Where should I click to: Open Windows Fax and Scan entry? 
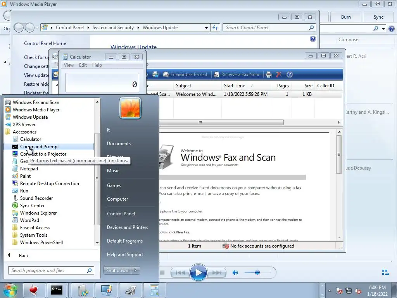pos(36,102)
